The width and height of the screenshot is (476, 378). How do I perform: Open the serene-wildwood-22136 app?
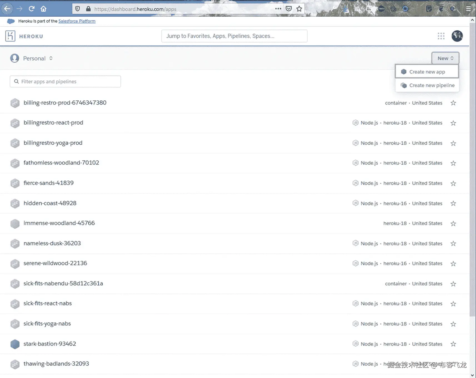(x=55, y=263)
